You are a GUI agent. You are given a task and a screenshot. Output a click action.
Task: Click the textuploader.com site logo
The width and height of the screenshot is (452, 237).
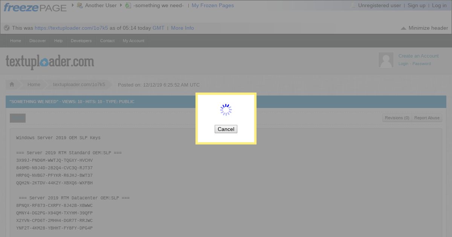[x=50, y=62]
